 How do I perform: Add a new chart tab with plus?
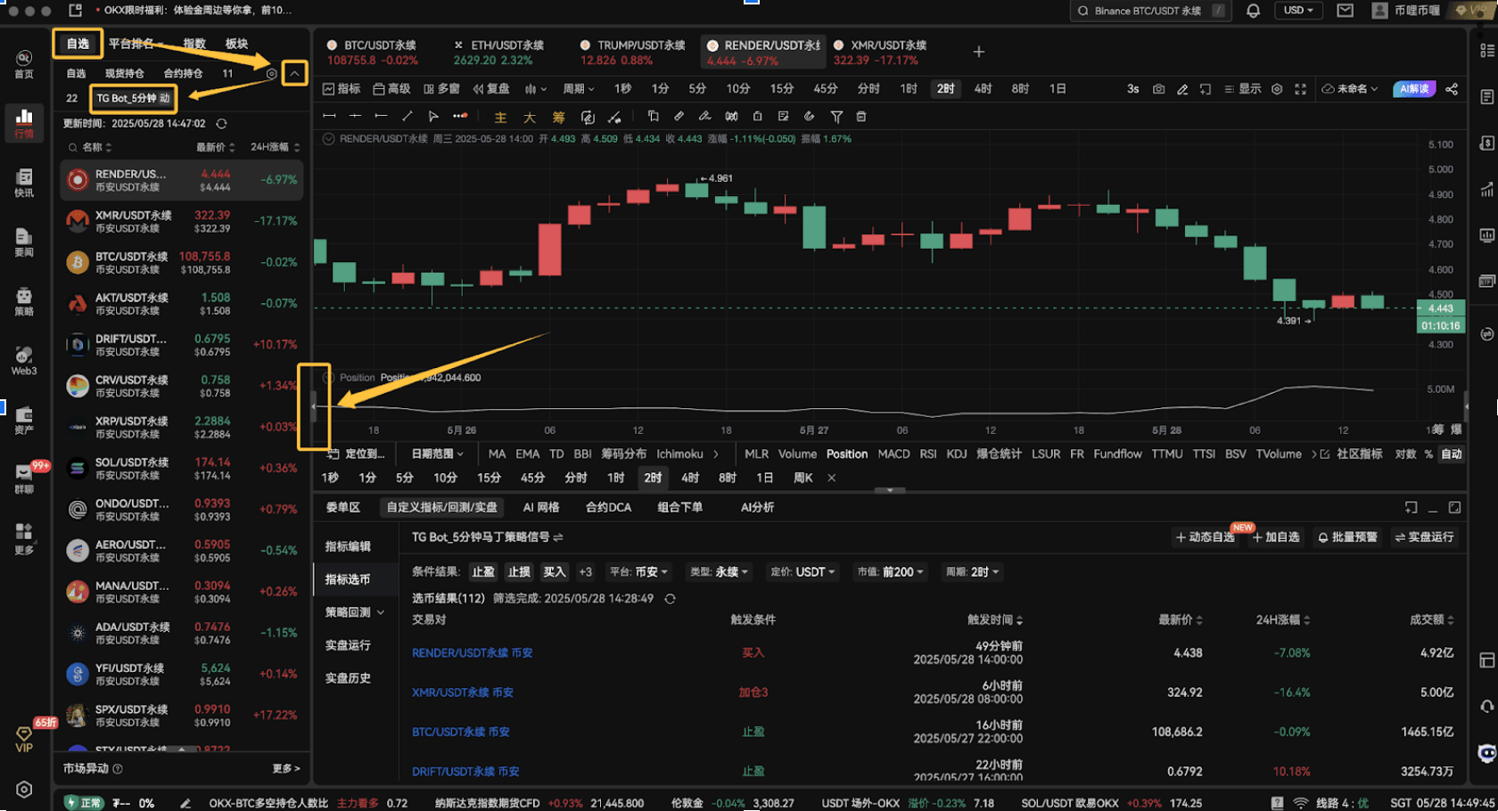pyautogui.click(x=978, y=52)
